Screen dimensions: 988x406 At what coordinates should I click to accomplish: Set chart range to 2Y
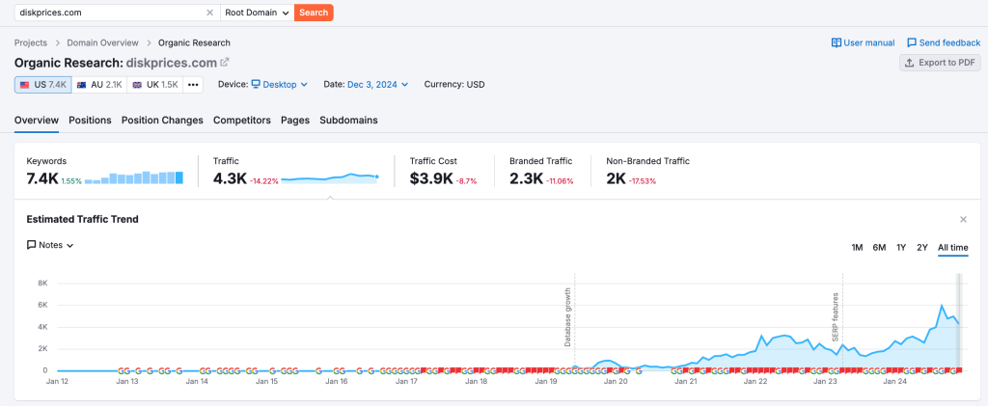point(921,248)
